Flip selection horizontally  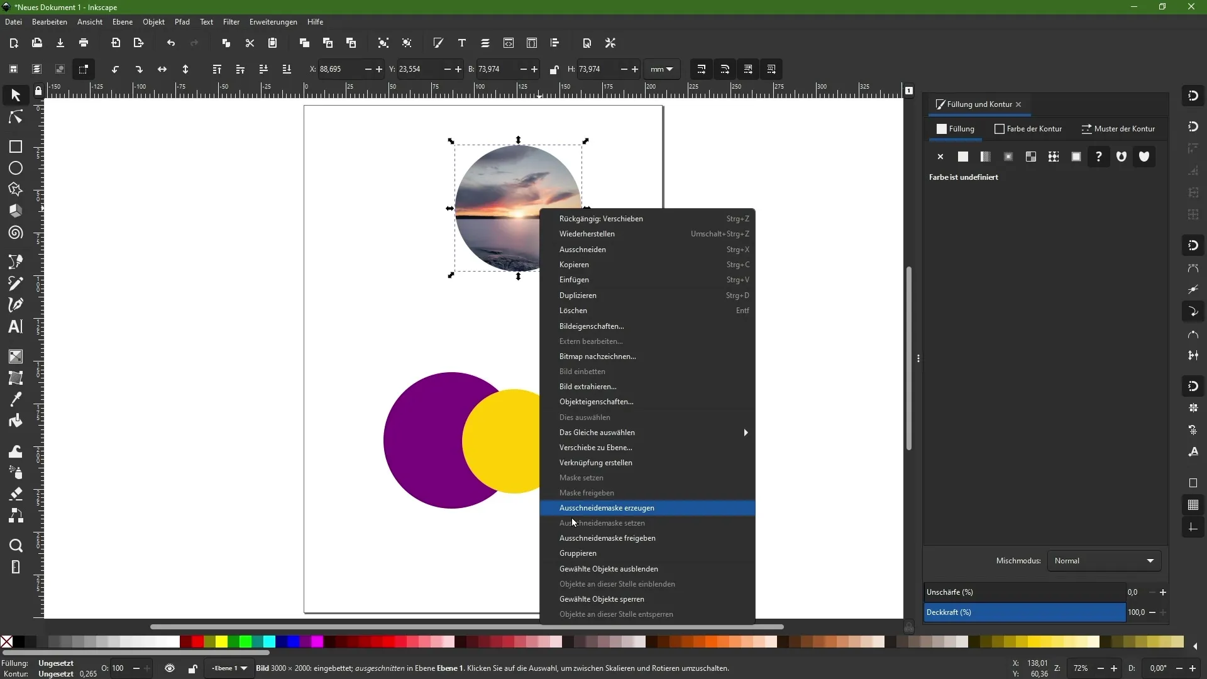pyautogui.click(x=162, y=69)
